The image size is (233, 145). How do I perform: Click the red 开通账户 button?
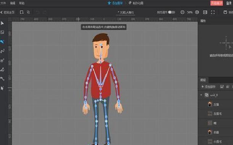[217, 3]
